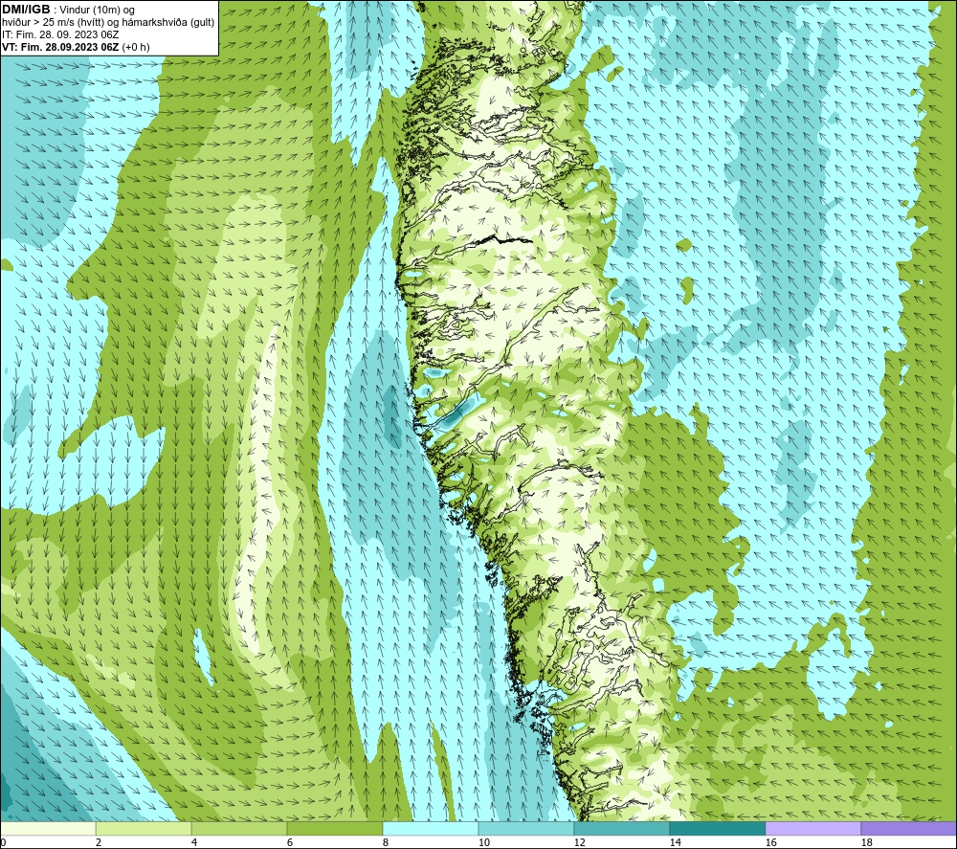Click the scale label '0'
The image size is (957, 849).
pyautogui.click(x=4, y=843)
